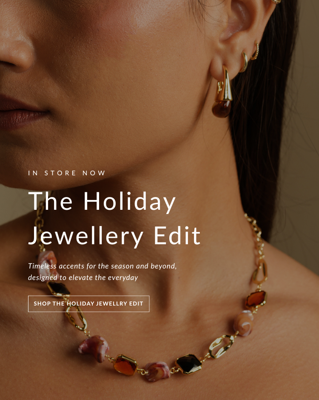
Task: Click gold oval link above right amber stone
Action: (260, 272)
